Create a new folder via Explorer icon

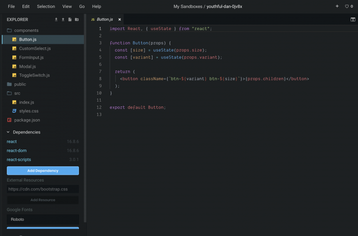click(77, 20)
